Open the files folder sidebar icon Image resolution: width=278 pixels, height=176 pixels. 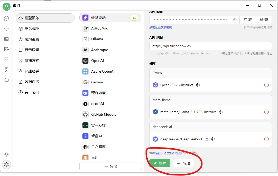[x=6, y=80]
